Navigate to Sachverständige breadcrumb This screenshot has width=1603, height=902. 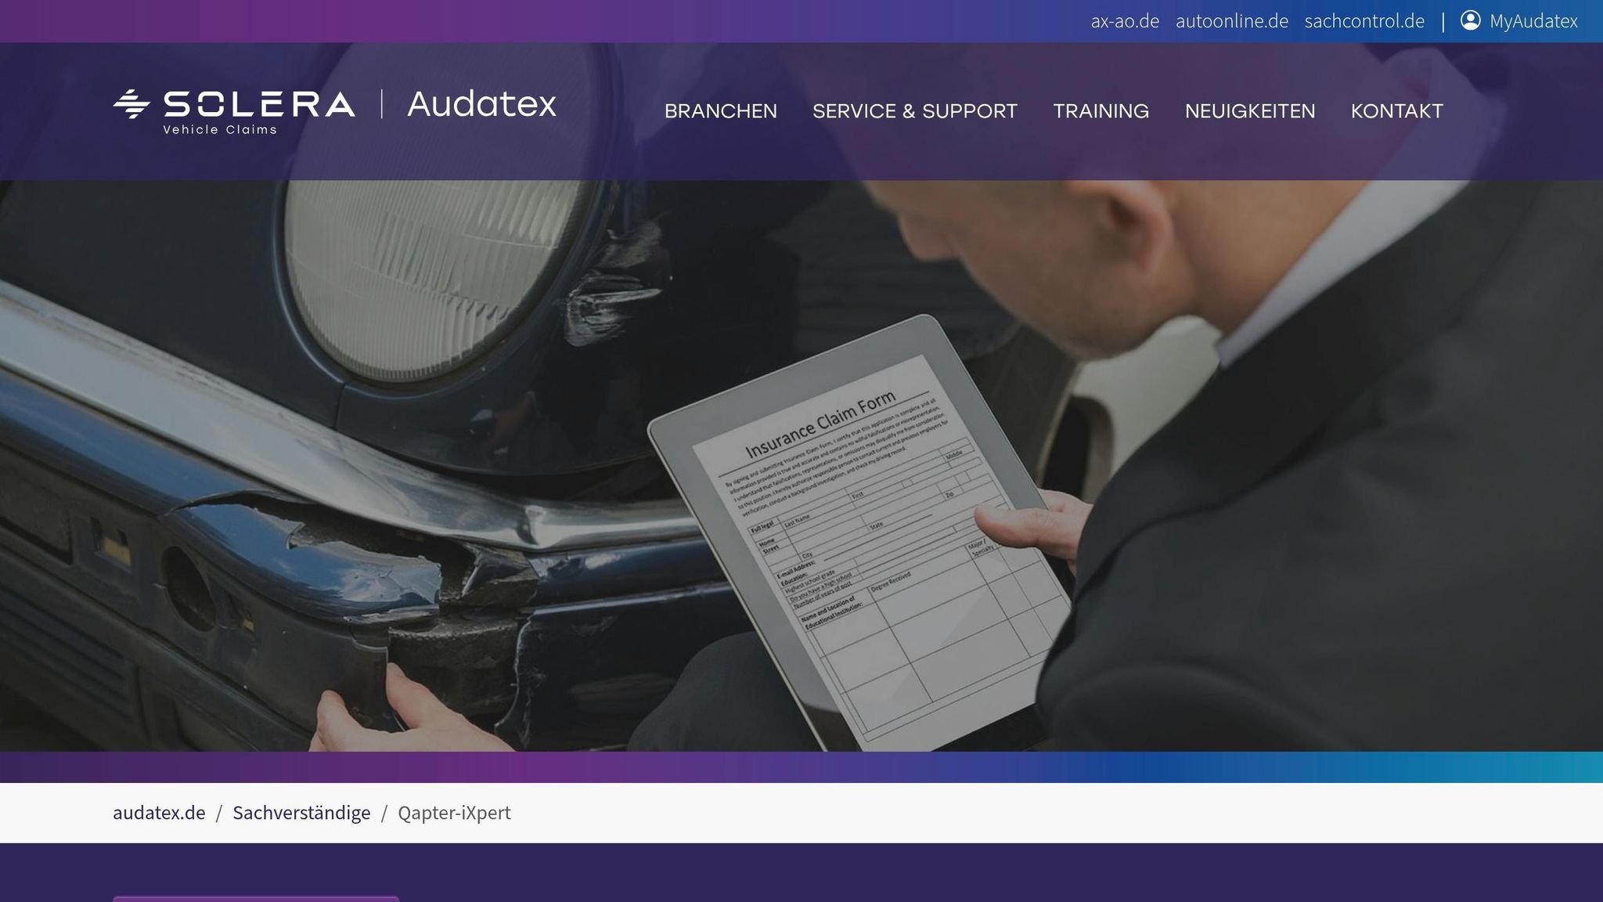click(x=301, y=813)
